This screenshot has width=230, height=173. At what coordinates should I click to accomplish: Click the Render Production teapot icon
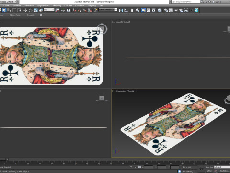(176, 10)
